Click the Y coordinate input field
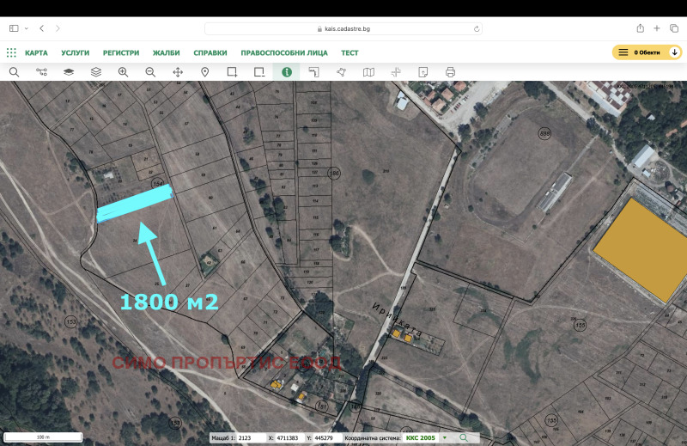The image size is (687, 446). [x=328, y=437]
